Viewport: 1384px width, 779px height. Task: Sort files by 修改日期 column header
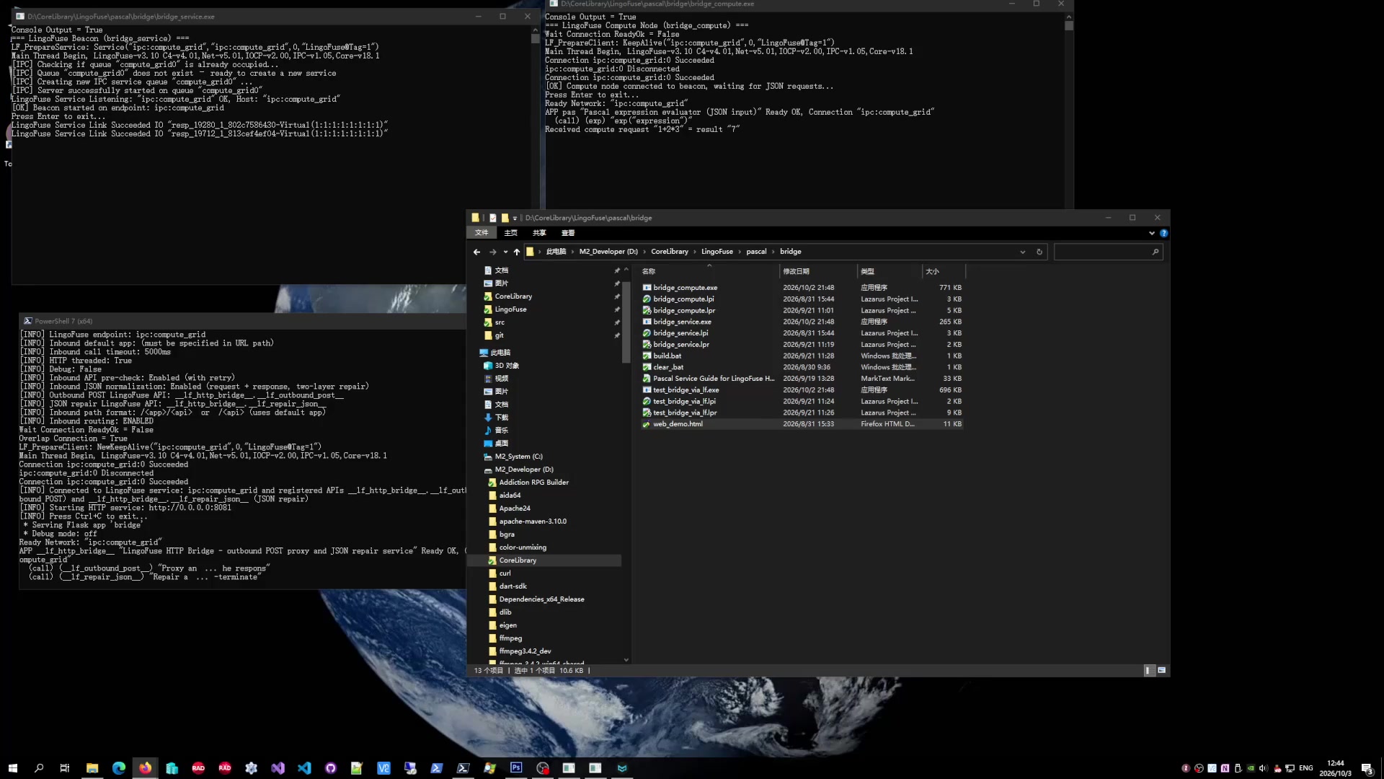click(x=818, y=271)
